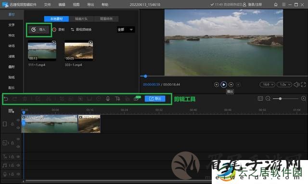308x184 pixels.
Task: Click the trash delete icon in toolbar
Action: [x=25, y=99]
